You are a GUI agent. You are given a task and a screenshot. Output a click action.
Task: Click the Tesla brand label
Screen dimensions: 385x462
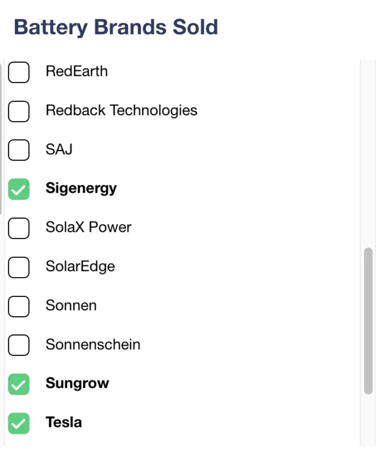click(64, 423)
